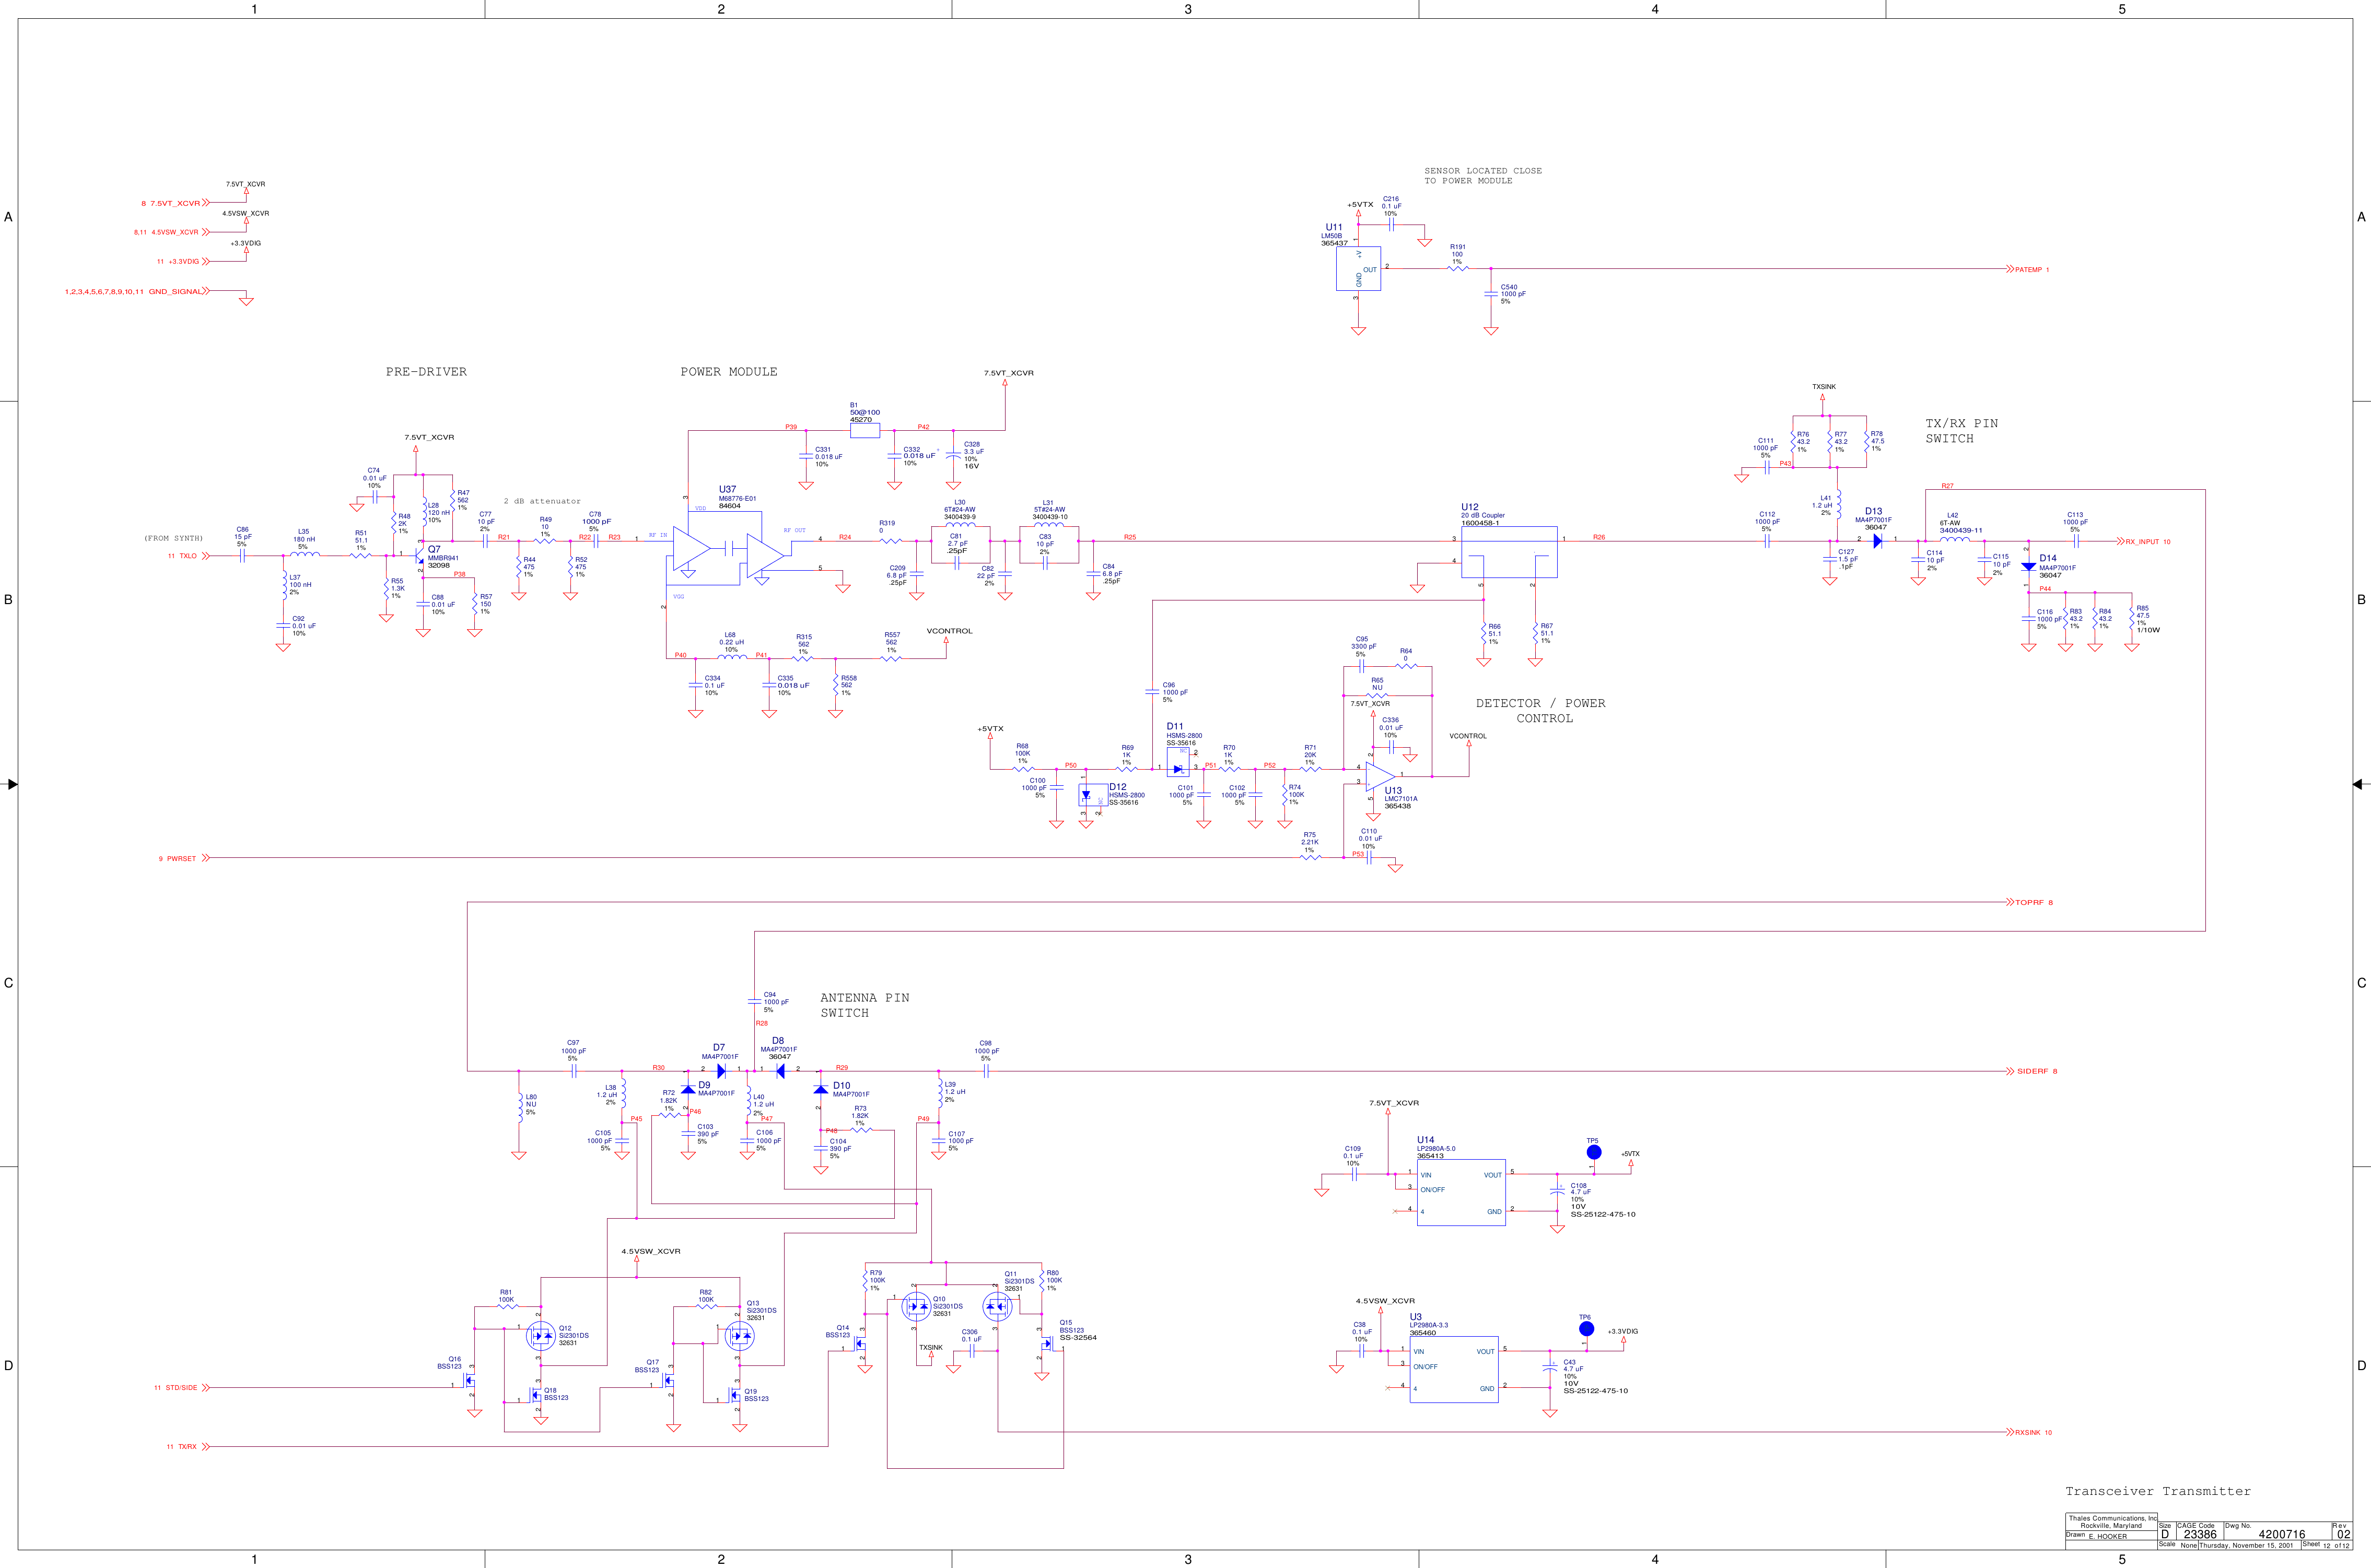Click the TXSINK label above R77
The height and width of the screenshot is (1568, 2371).
point(1824,387)
